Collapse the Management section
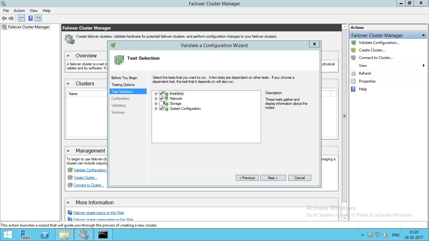This screenshot has width=429, height=241. [68, 151]
